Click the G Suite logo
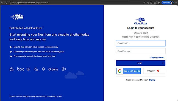This screenshot has height=101, width=178. (53, 69)
